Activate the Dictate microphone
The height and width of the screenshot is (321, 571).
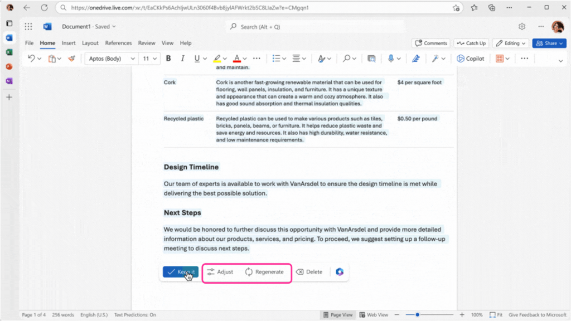(x=391, y=58)
